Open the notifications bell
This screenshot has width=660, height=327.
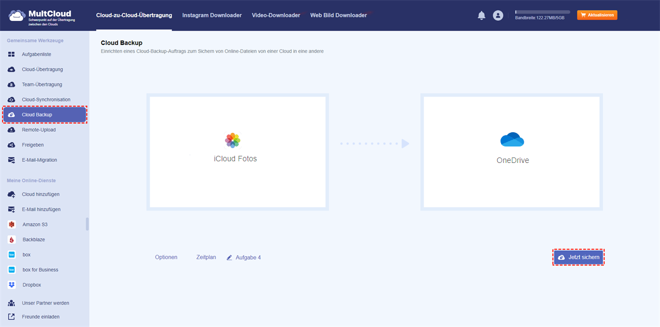point(482,15)
